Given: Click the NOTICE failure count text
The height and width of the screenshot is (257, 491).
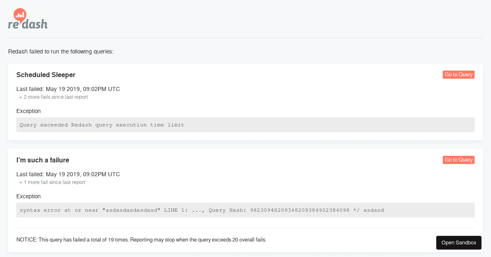Looking at the screenshot, I should pos(141,240).
